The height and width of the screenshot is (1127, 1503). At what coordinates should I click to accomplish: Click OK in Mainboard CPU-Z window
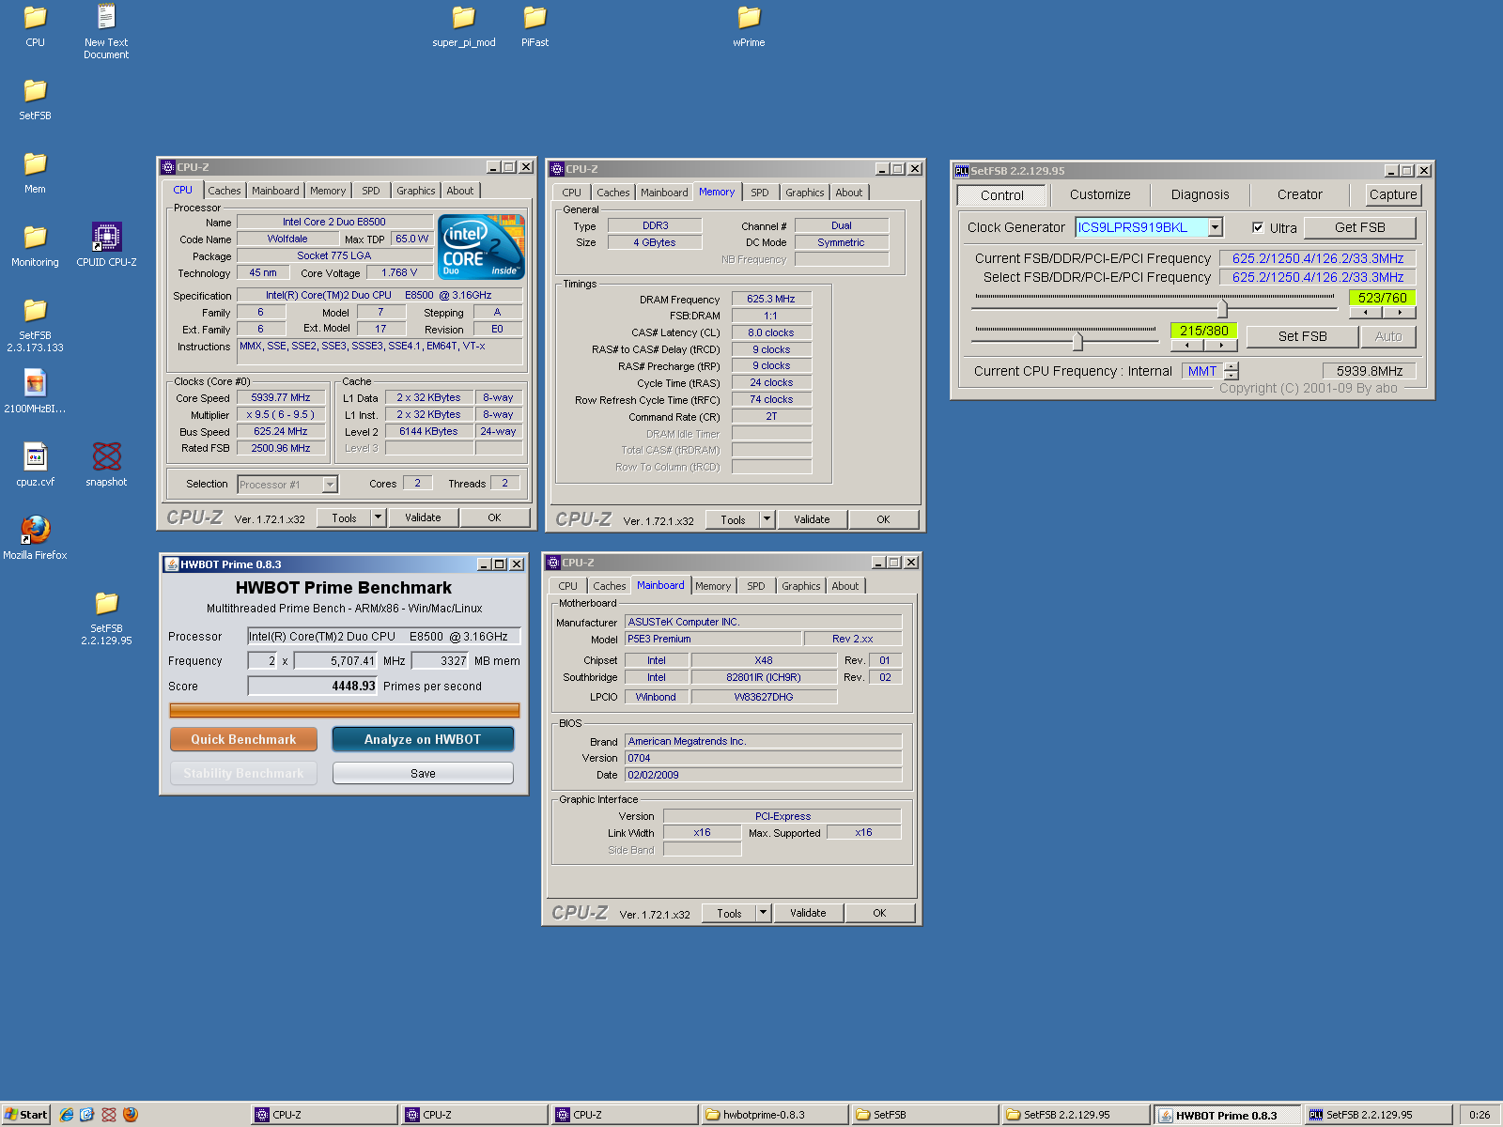coord(879,913)
